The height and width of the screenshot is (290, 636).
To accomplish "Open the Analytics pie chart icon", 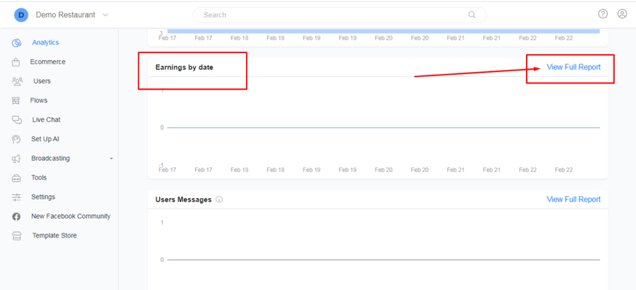I will pyautogui.click(x=16, y=43).
